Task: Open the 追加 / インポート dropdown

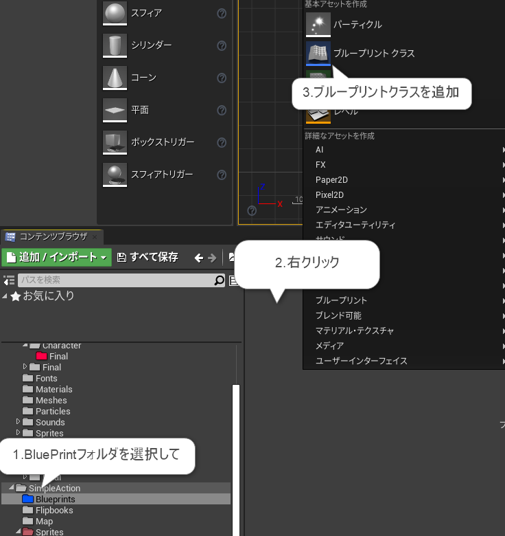Action: click(x=57, y=258)
